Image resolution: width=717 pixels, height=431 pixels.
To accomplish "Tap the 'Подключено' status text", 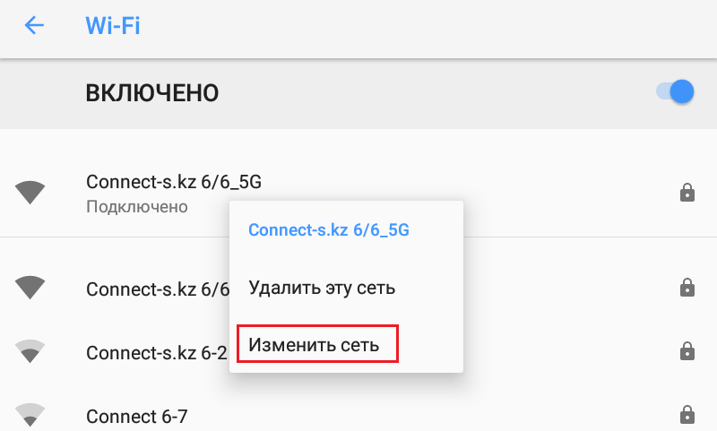I will pyautogui.click(x=137, y=207).
